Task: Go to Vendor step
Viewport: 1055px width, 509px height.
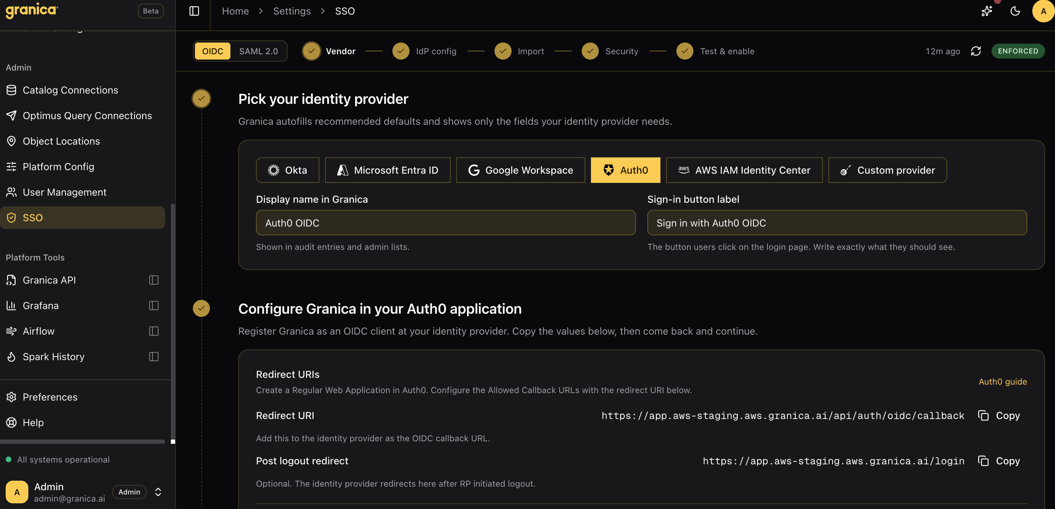Action: coord(329,51)
